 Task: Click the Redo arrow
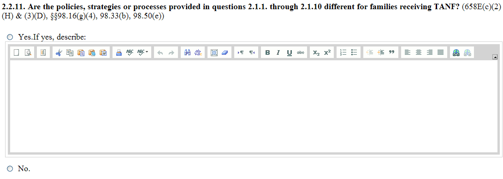pyautogui.click(x=172, y=52)
